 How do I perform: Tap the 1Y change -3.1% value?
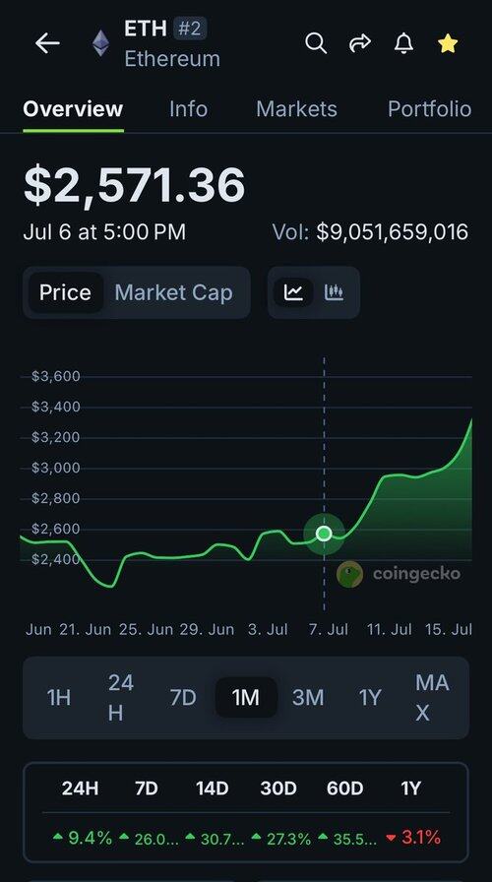pyautogui.click(x=413, y=838)
